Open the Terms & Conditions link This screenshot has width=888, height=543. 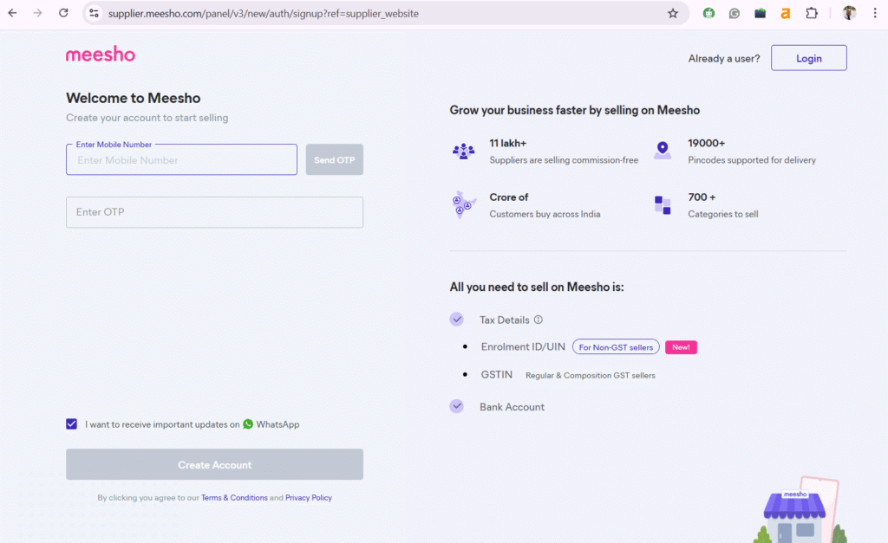pos(234,498)
